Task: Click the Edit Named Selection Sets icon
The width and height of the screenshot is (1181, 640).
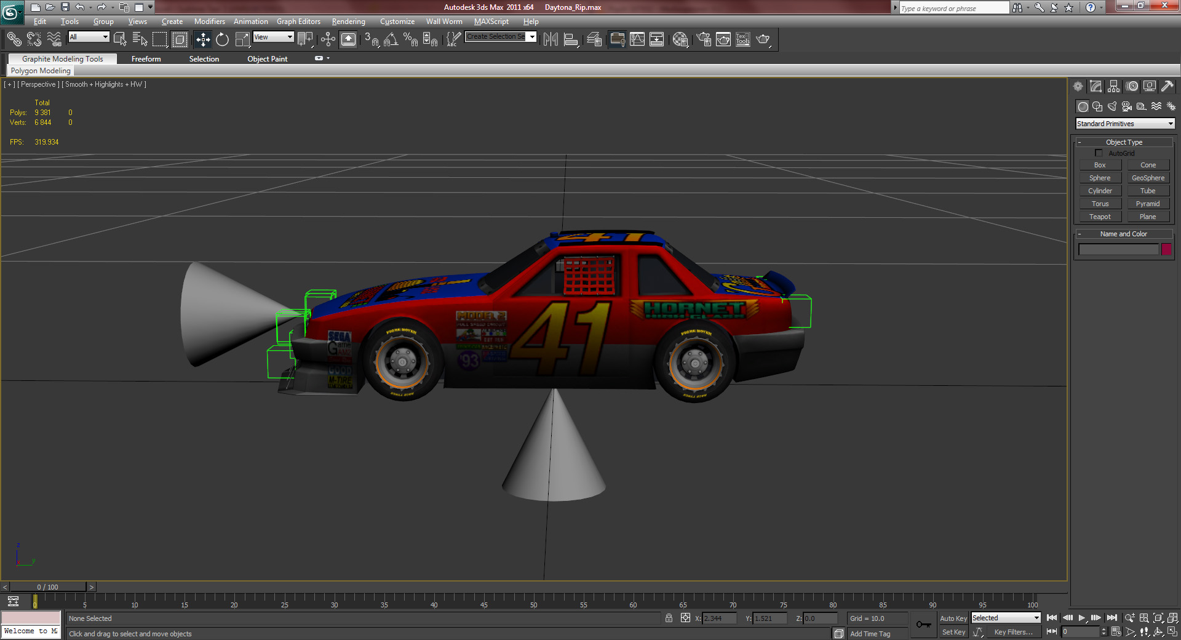Action: tap(453, 39)
